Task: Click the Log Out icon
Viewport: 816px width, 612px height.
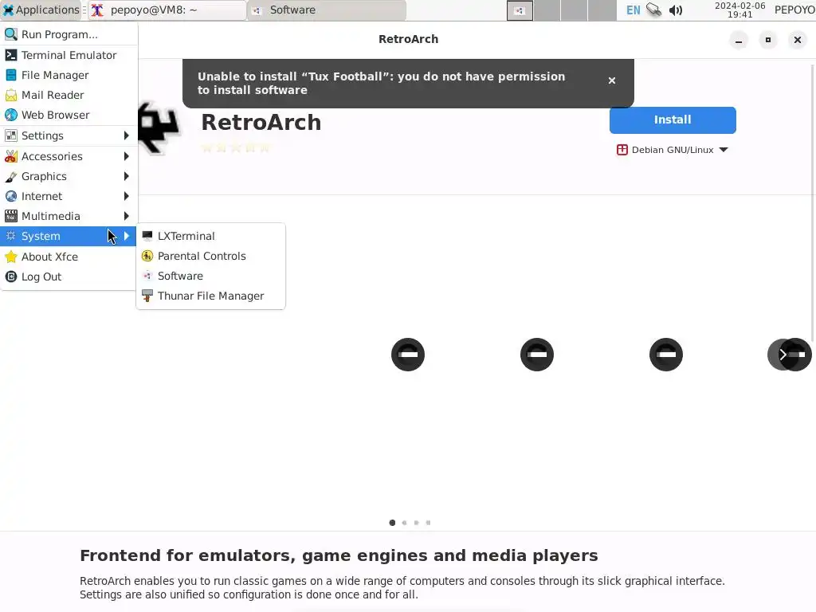Action: (11, 277)
